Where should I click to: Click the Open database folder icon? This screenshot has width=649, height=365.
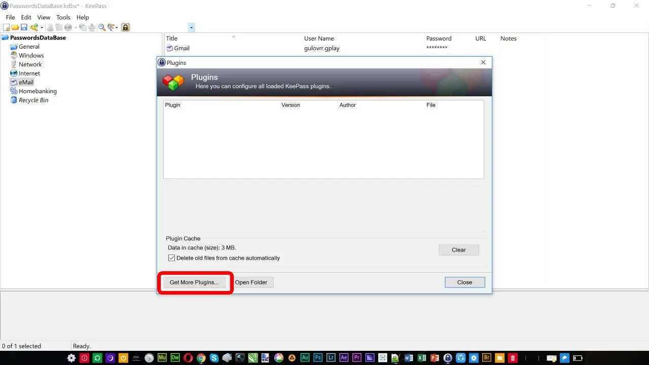pyautogui.click(x=15, y=27)
